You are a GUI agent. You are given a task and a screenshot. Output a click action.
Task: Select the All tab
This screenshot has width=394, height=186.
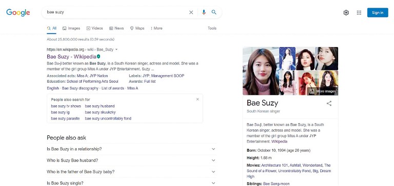coord(51,28)
